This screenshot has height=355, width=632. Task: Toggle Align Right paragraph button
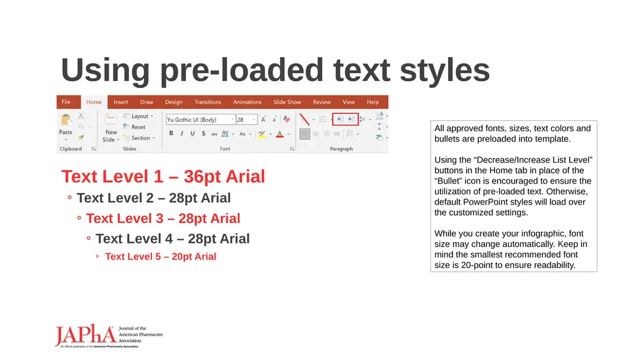point(326,134)
